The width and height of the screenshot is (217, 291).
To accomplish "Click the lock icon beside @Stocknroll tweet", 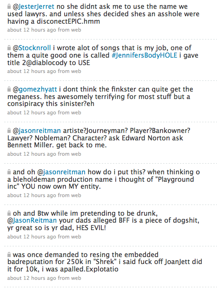I will [9, 48].
